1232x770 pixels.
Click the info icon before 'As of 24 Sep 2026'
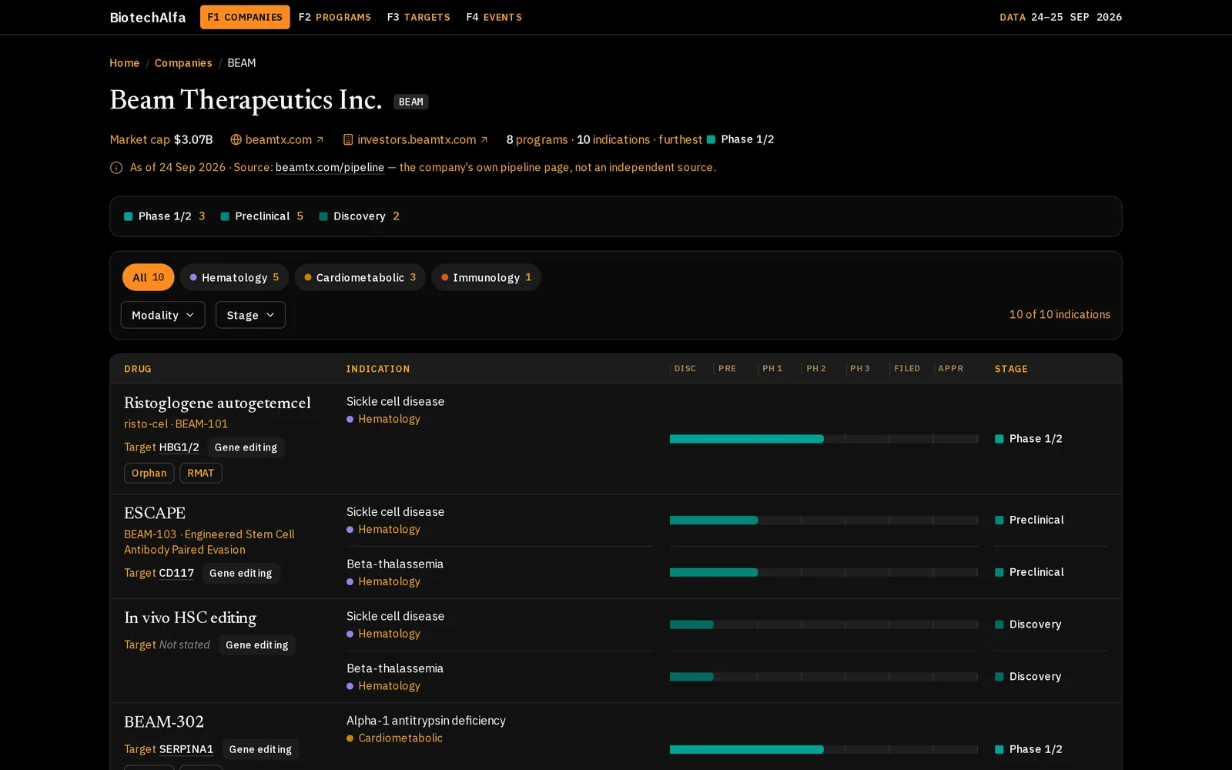click(116, 167)
